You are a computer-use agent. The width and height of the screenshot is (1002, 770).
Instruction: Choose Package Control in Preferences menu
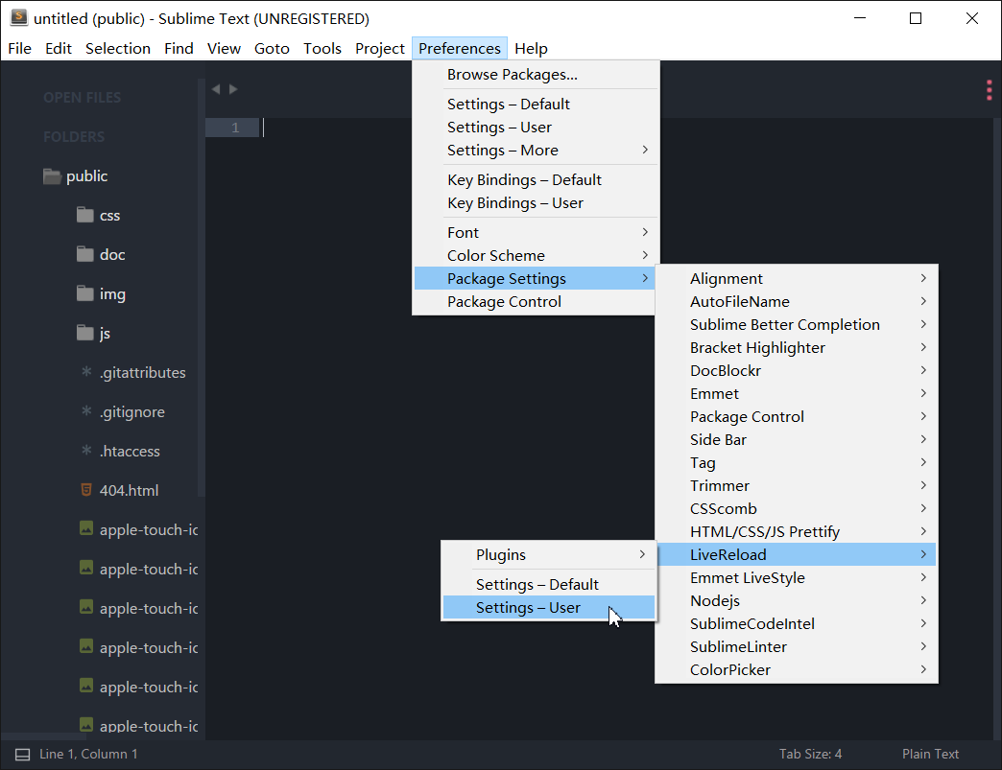(536, 301)
